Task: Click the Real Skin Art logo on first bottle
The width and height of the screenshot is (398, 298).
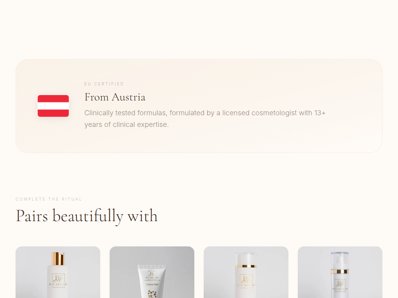Action: pyautogui.click(x=58, y=280)
